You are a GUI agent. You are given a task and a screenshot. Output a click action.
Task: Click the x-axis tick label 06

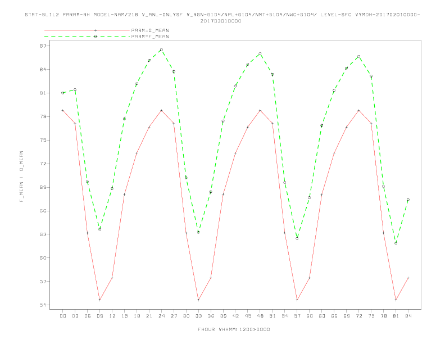coord(88,316)
